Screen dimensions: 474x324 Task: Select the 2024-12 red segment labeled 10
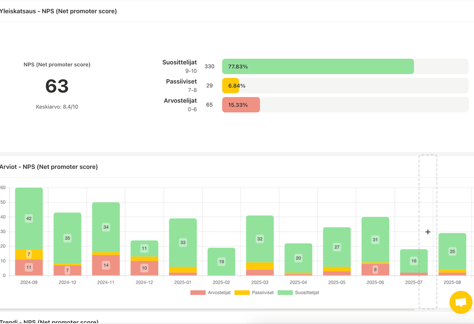144,268
